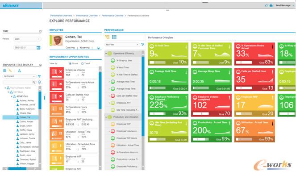Click the print icon in top bar
The width and height of the screenshot is (296, 175).
pos(271,5)
